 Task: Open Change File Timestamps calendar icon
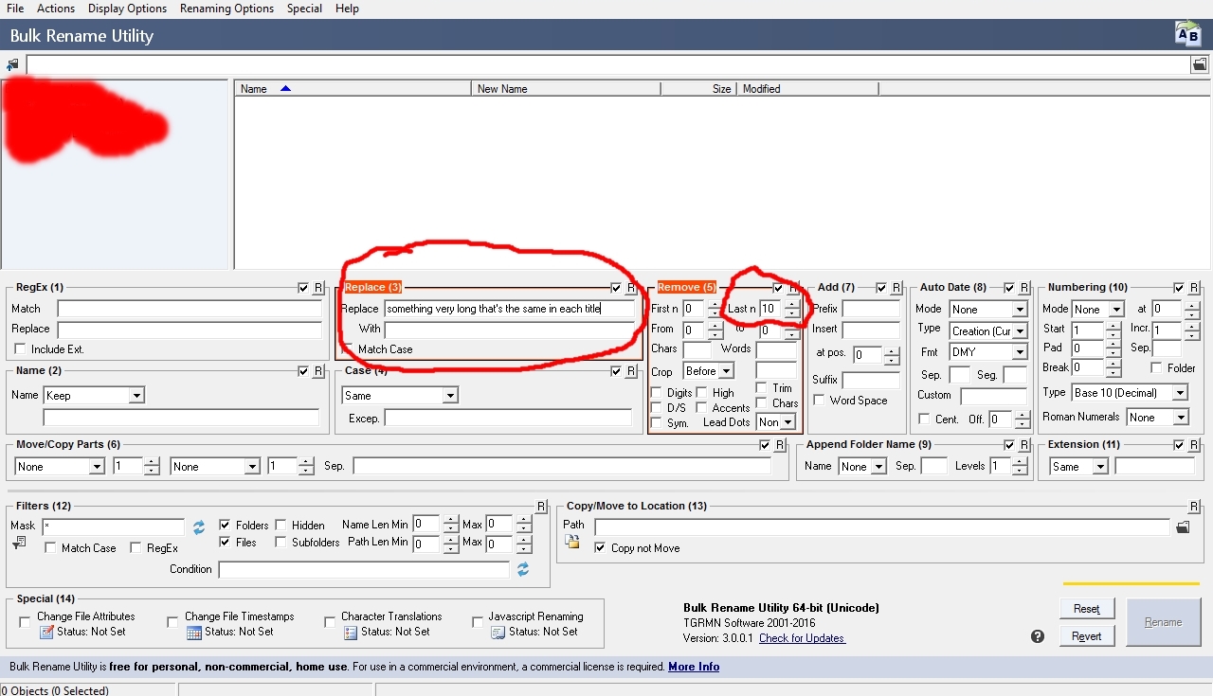point(194,633)
